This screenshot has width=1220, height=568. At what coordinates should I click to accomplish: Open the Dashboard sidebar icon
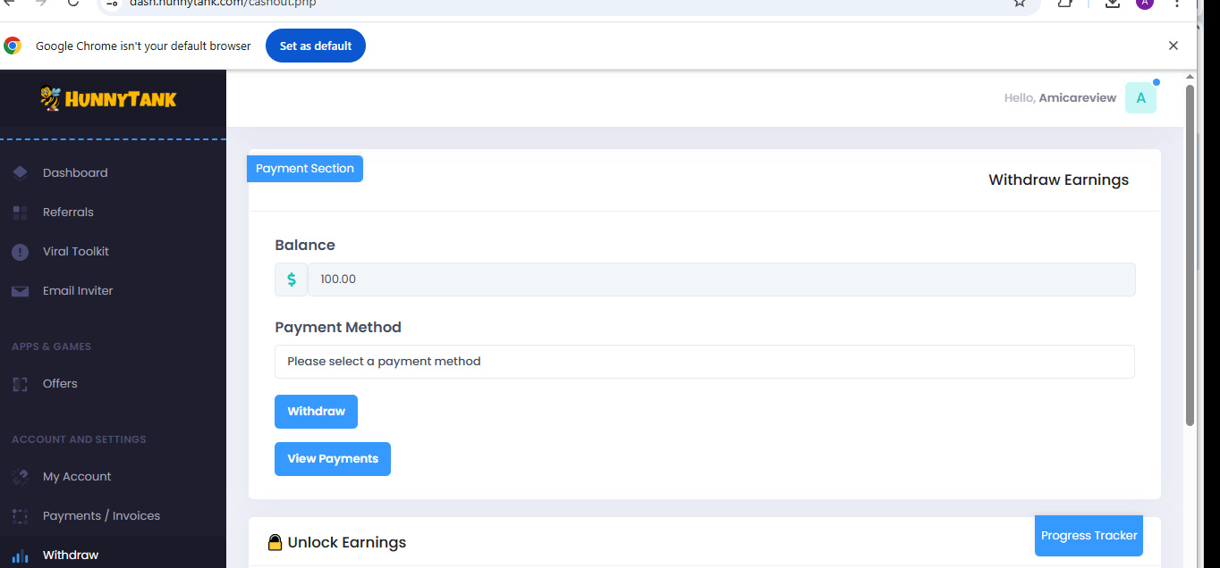click(20, 172)
